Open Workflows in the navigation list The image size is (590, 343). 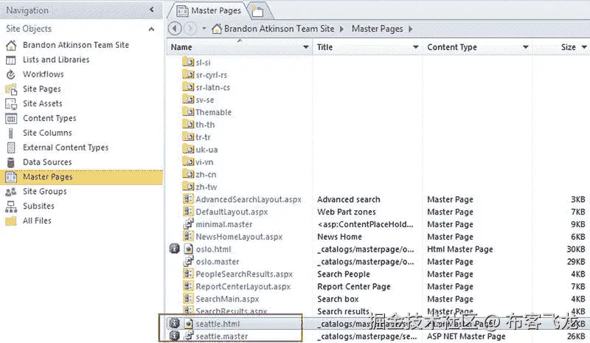[x=44, y=75]
